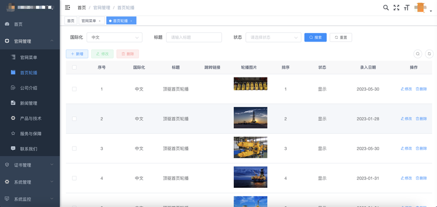Click 删除 for row 4

click(x=421, y=178)
